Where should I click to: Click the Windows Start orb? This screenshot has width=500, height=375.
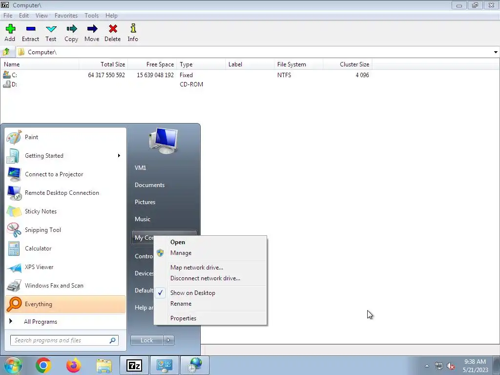pyautogui.click(x=13, y=365)
